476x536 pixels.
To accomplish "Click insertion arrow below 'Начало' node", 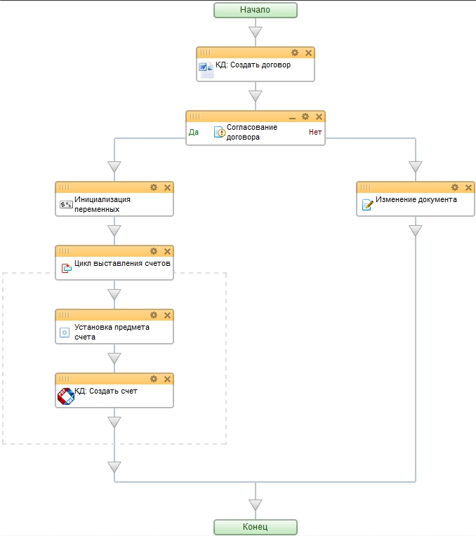I will (x=255, y=32).
